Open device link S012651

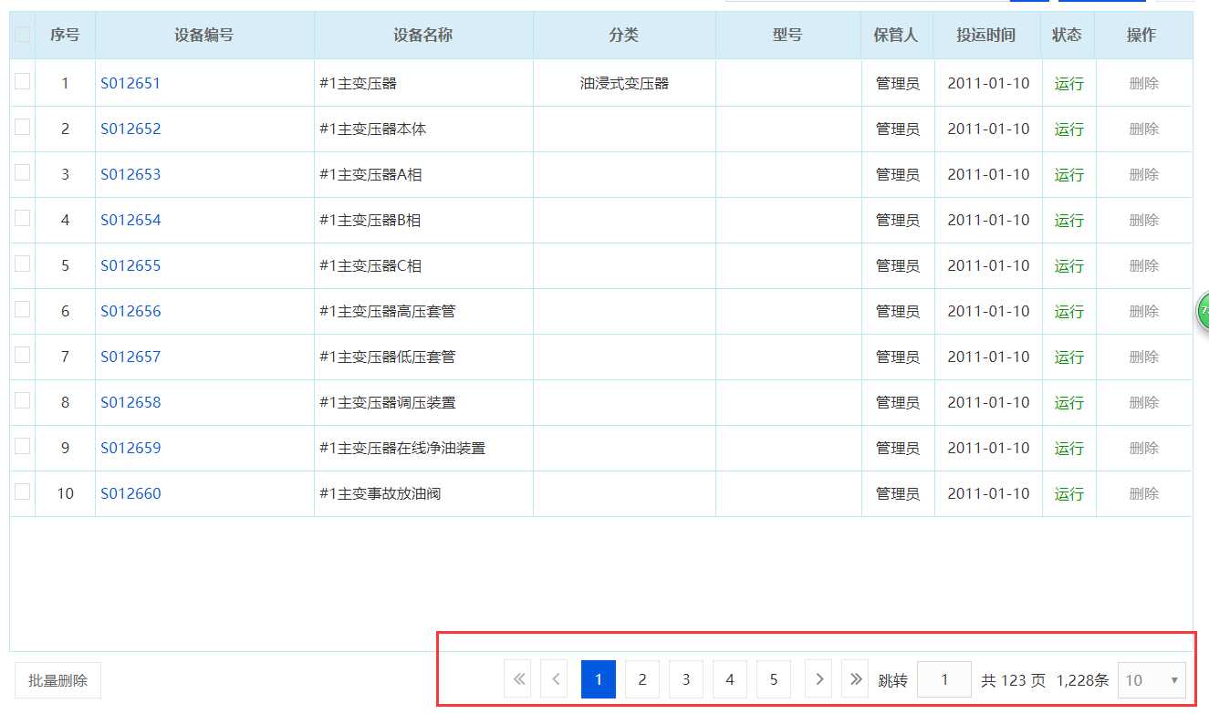pos(130,83)
